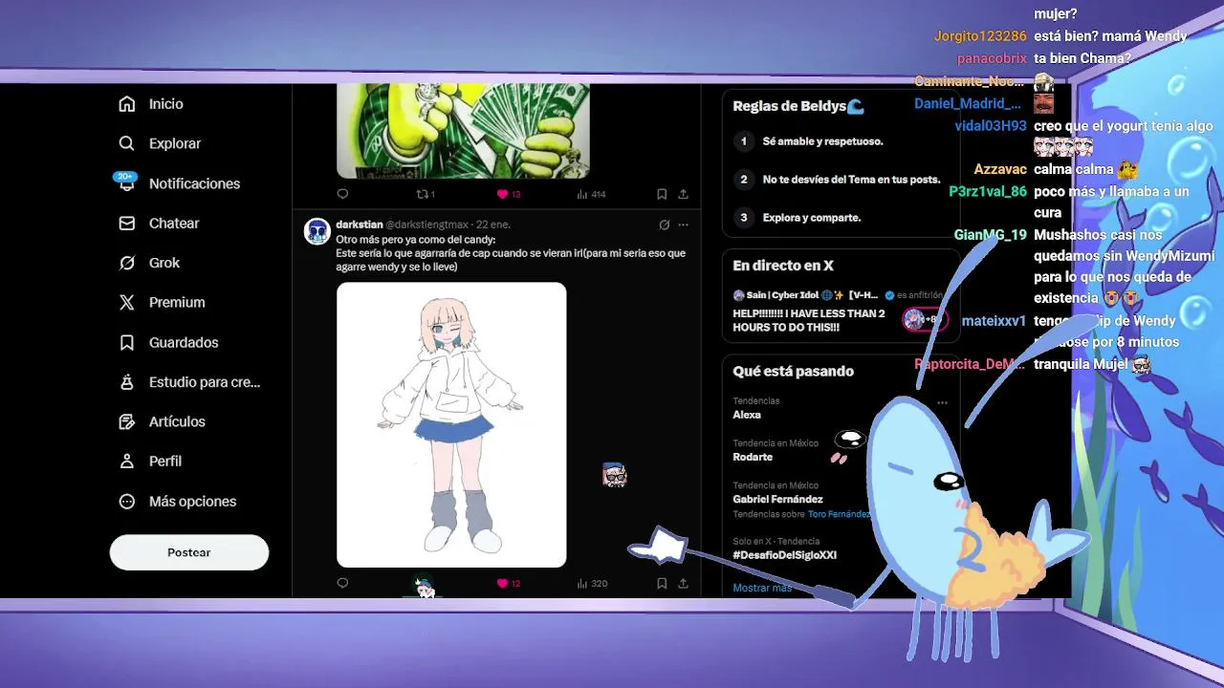
Task: Click GianMG_19 chat username
Action: tap(991, 235)
